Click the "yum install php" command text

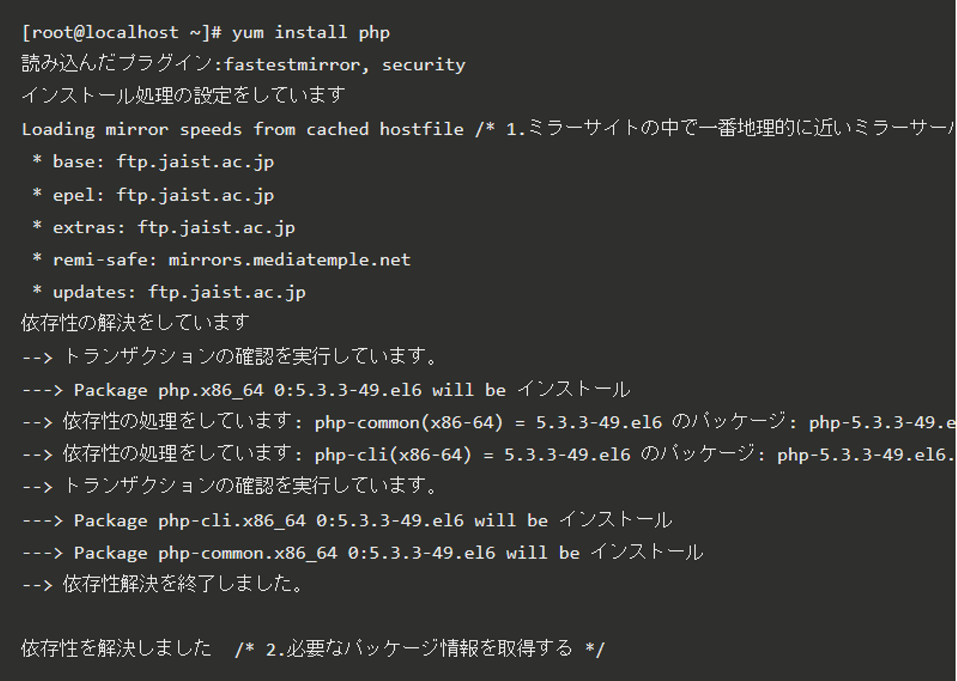point(310,33)
